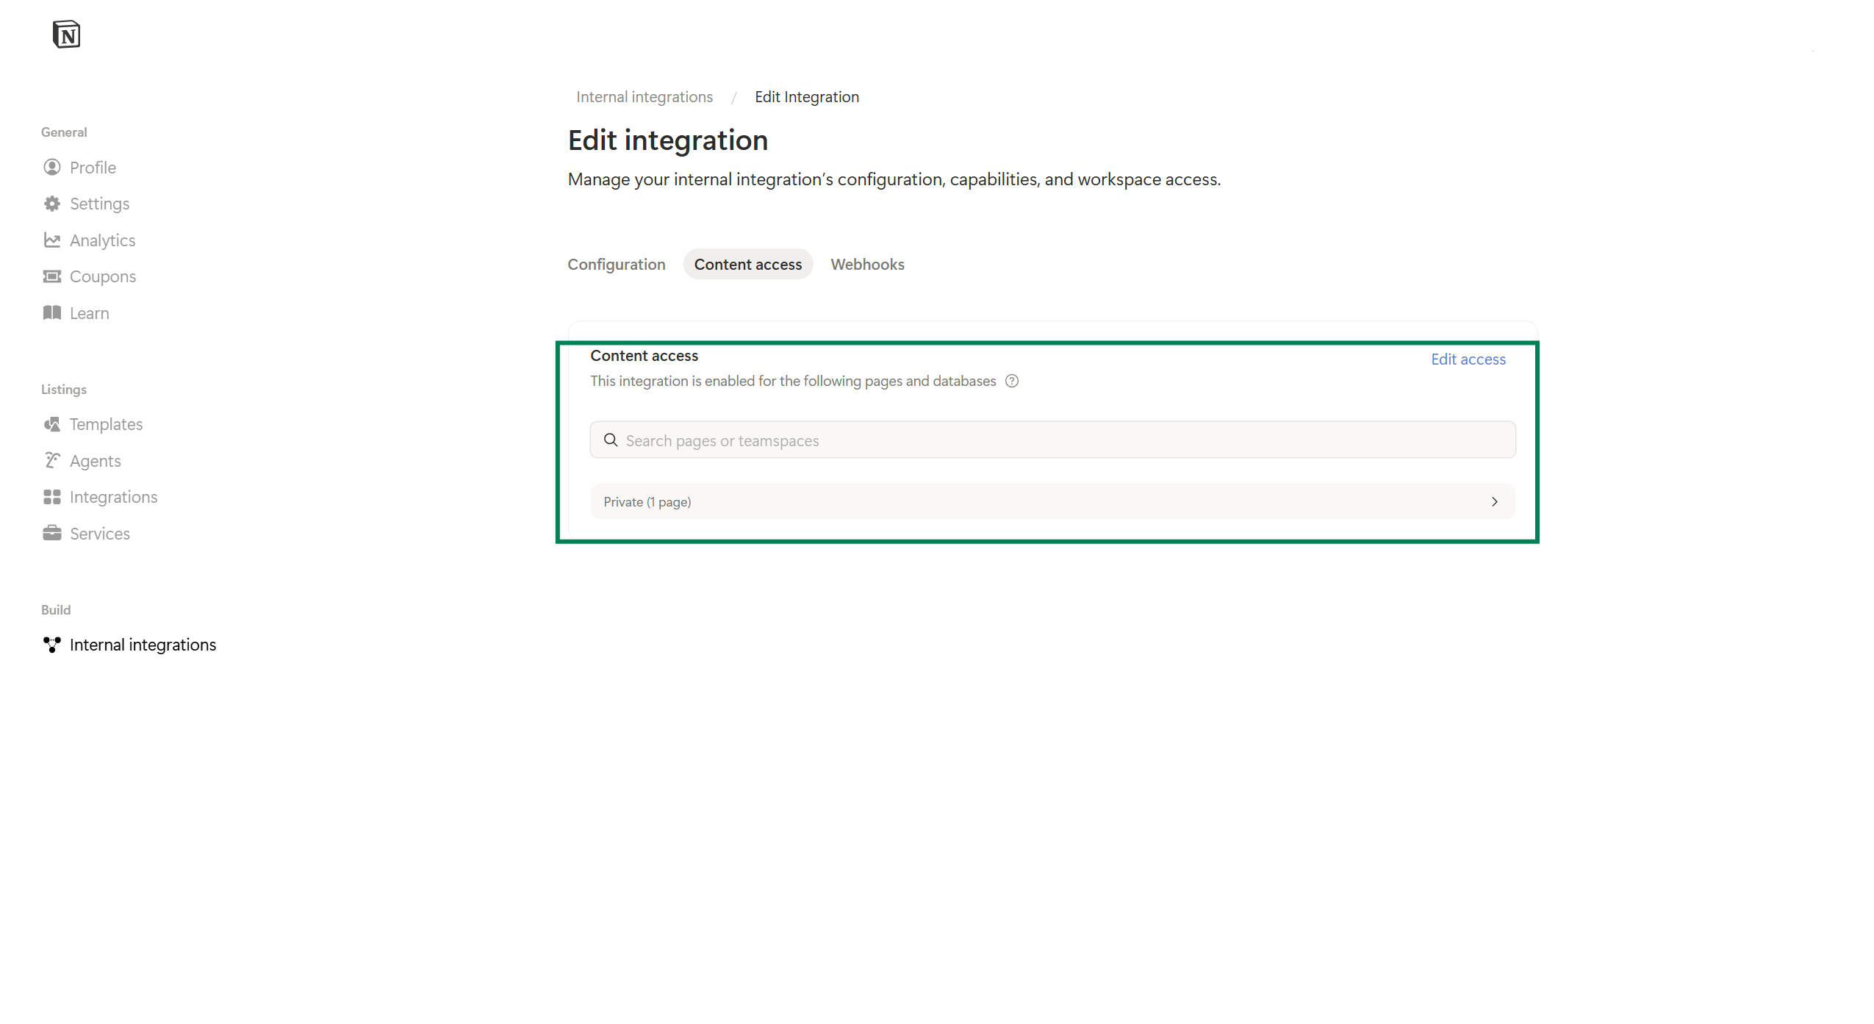1874x1024 pixels.
Task: Click chevron arrow on Private row
Action: tap(1494, 502)
